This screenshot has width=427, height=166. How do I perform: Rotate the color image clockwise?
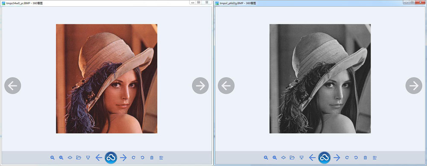(133, 157)
